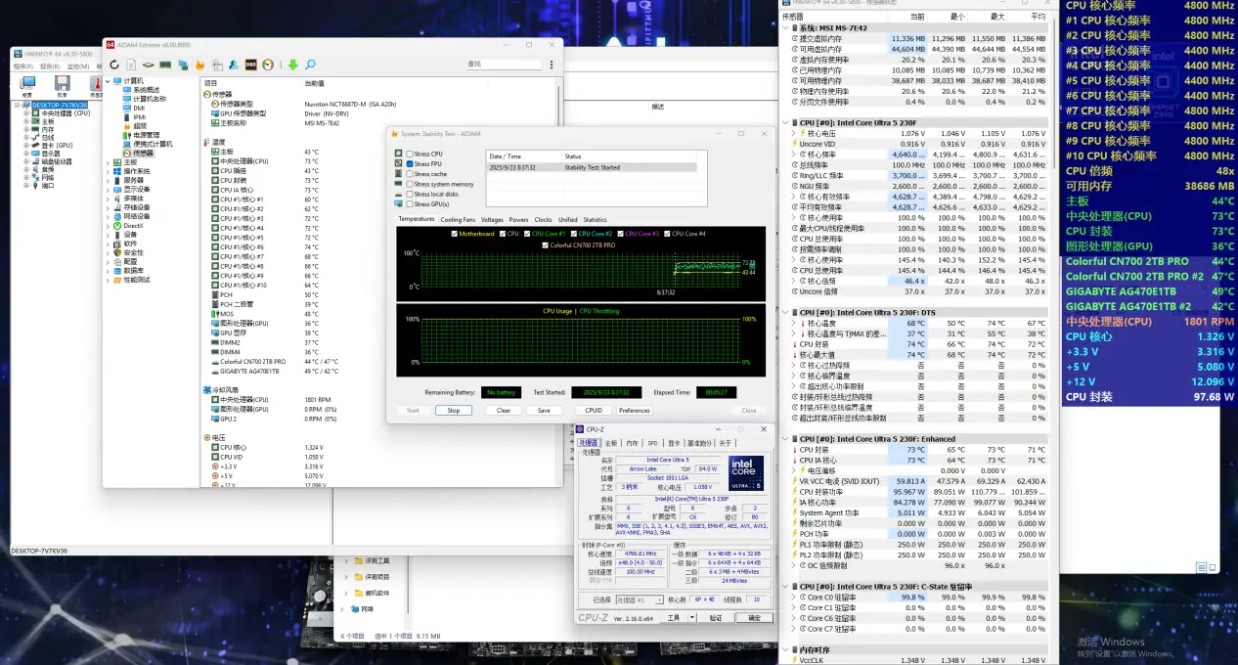This screenshot has height=665, width=1238.
Task: Select 电源管理 item in AIDA64 tree
Action: tap(145, 135)
